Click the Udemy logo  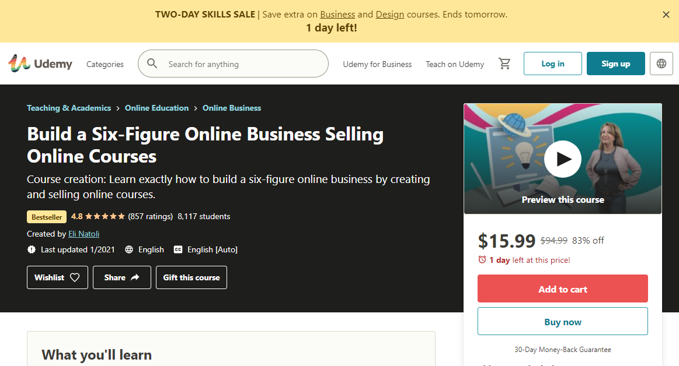(40, 64)
